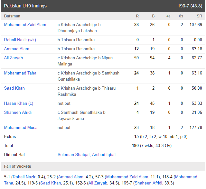Click Muhammad Zaid Alam in Fall of Wickets

coord(127,177)
